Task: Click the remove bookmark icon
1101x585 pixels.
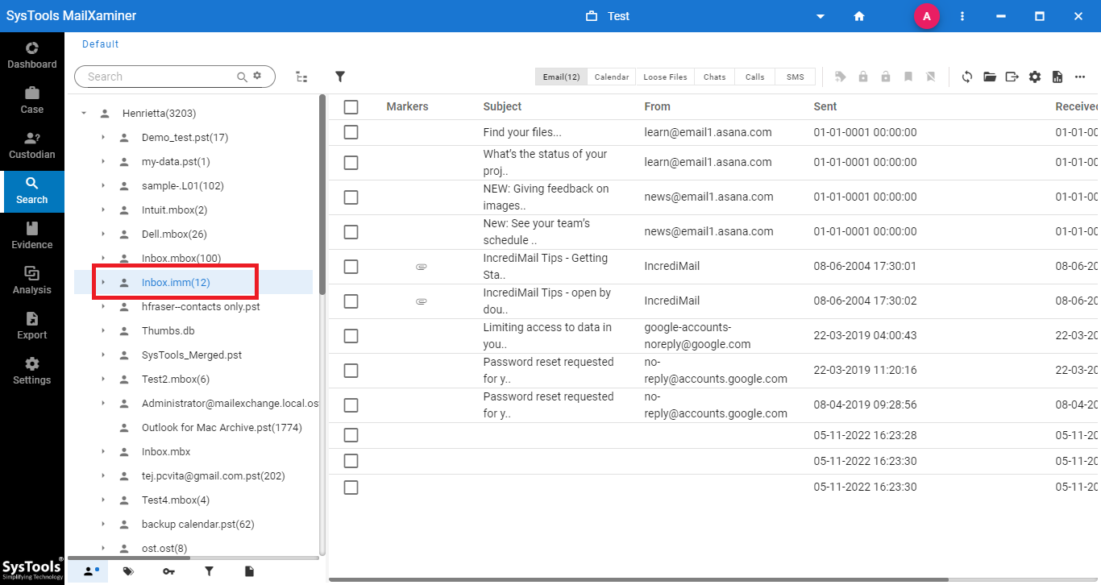Action: 931,77
